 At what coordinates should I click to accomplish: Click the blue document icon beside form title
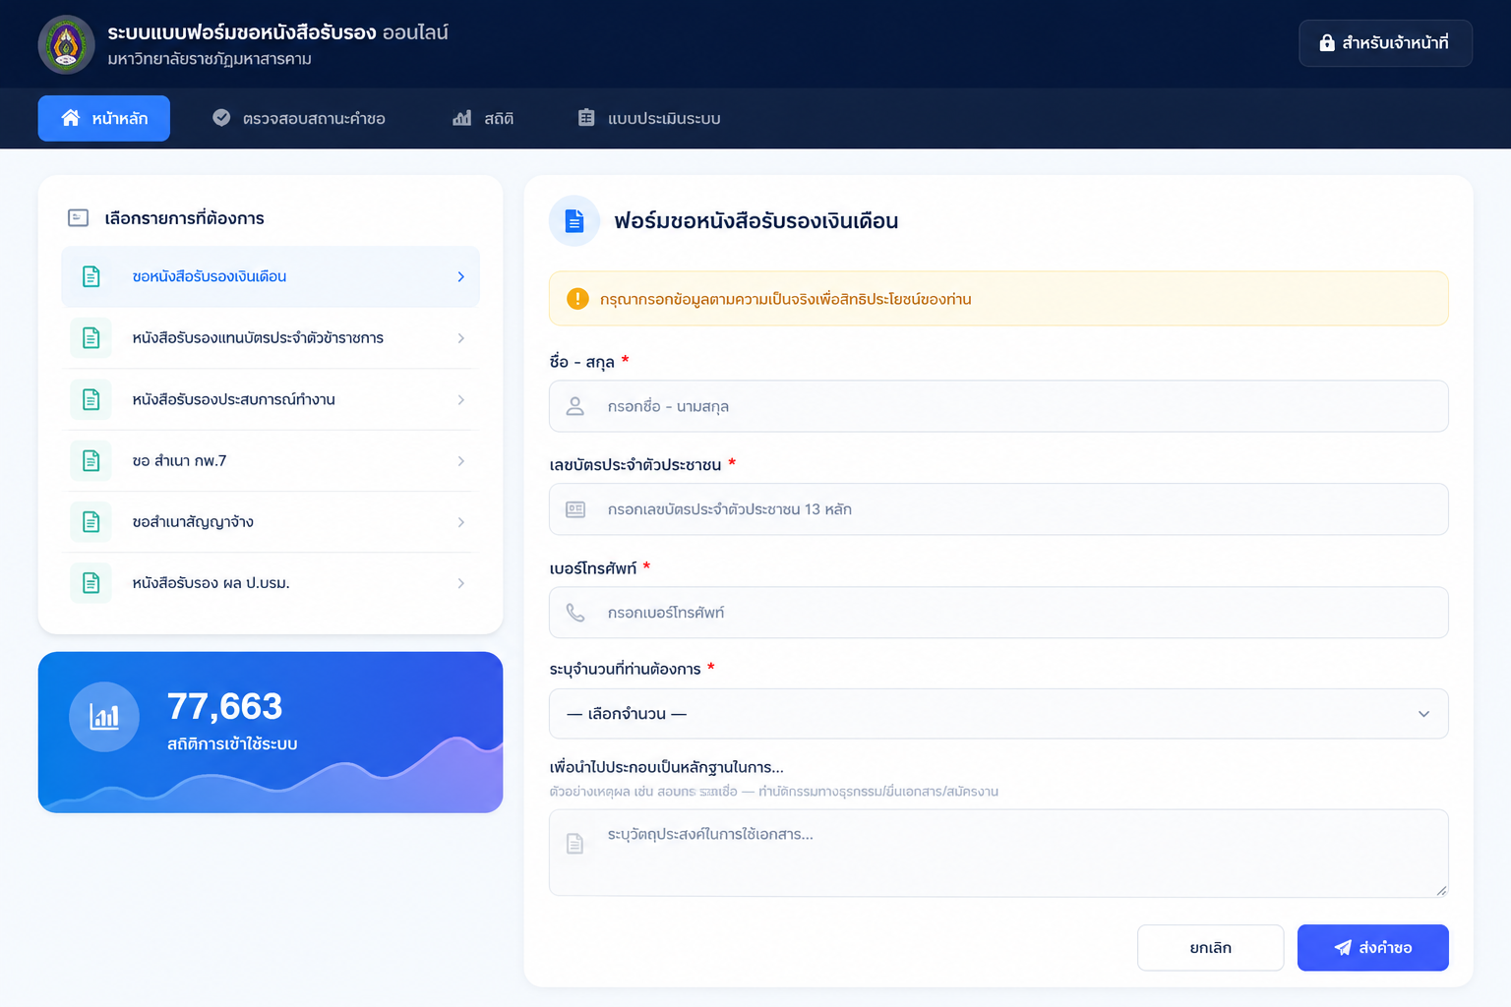[x=574, y=221]
